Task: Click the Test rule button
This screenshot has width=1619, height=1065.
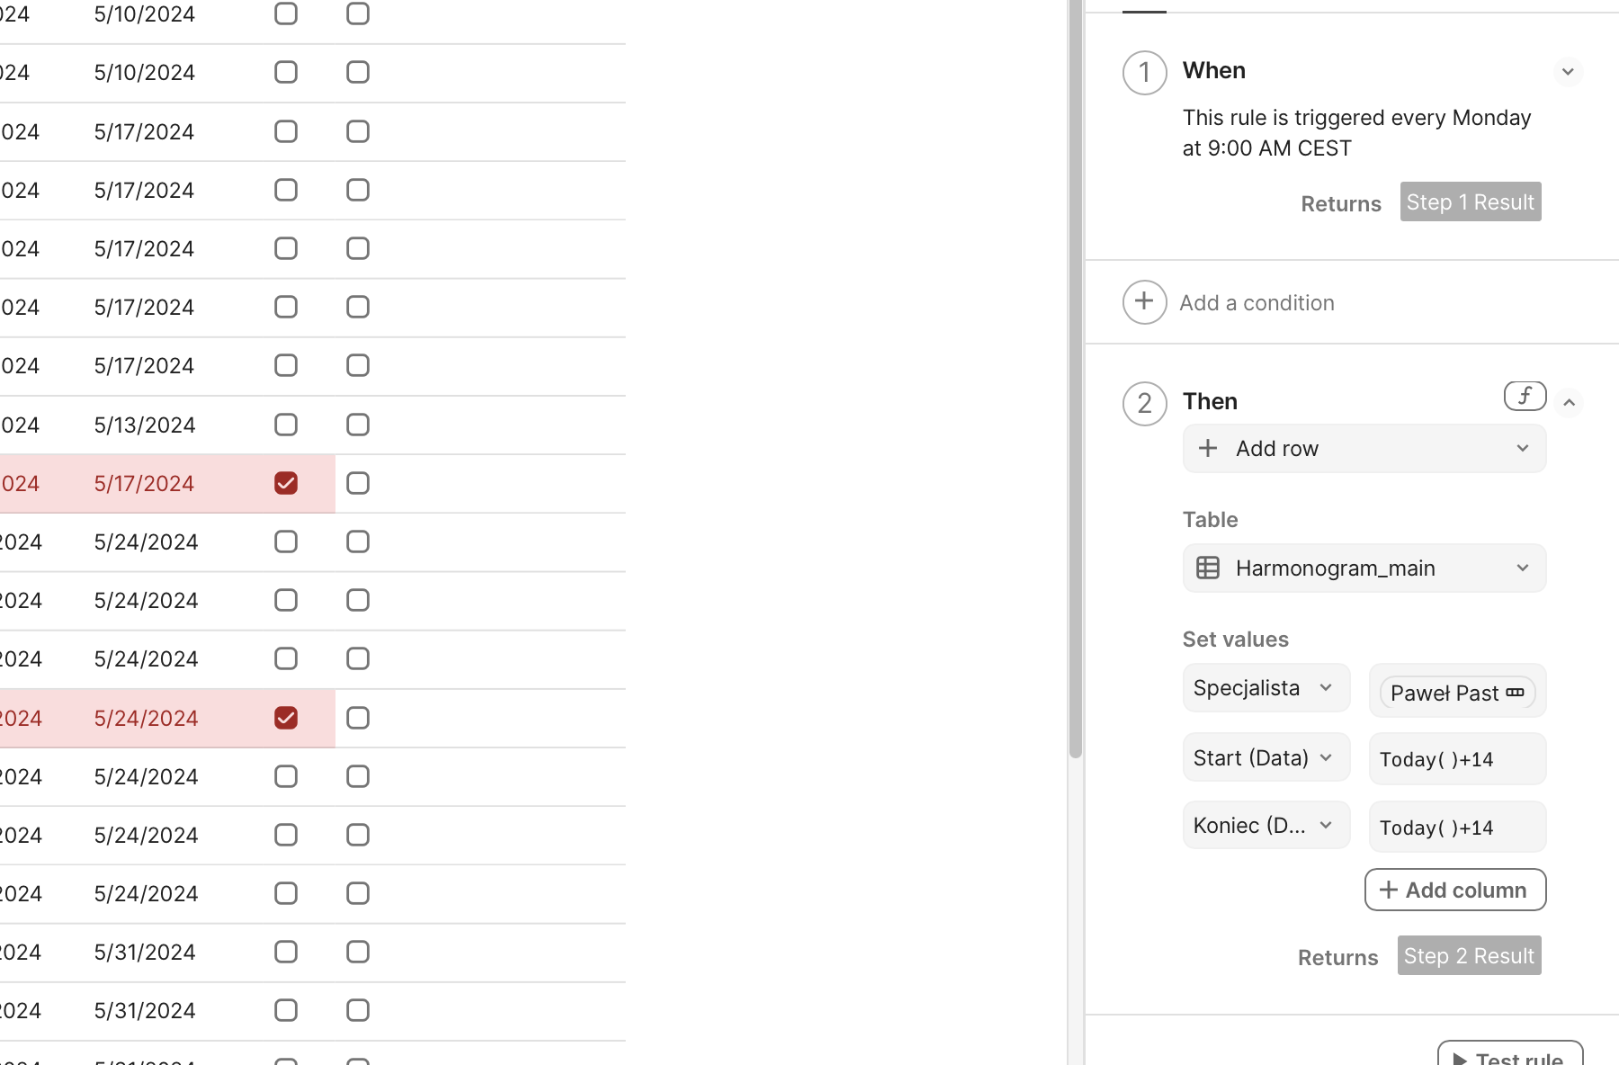Action: [x=1509, y=1057]
